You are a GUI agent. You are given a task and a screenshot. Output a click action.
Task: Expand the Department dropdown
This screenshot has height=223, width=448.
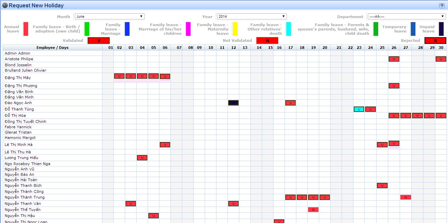[x=406, y=16]
